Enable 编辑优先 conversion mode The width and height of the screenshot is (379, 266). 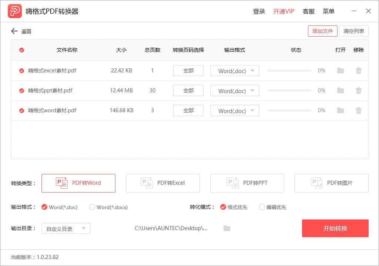pyautogui.click(x=262, y=207)
